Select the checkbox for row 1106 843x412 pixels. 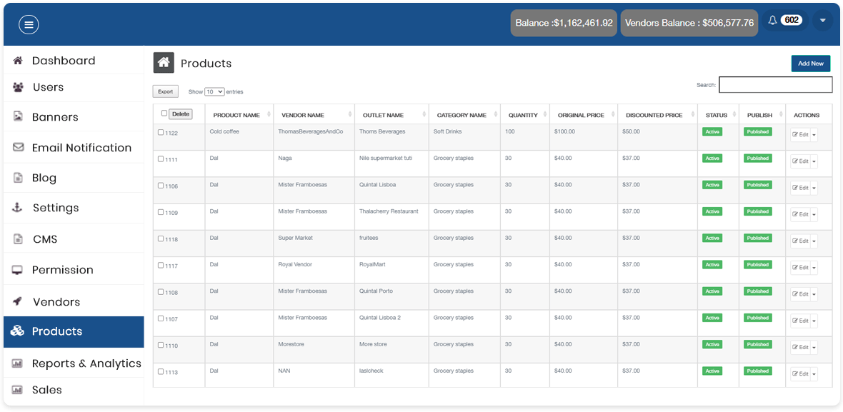click(x=161, y=186)
